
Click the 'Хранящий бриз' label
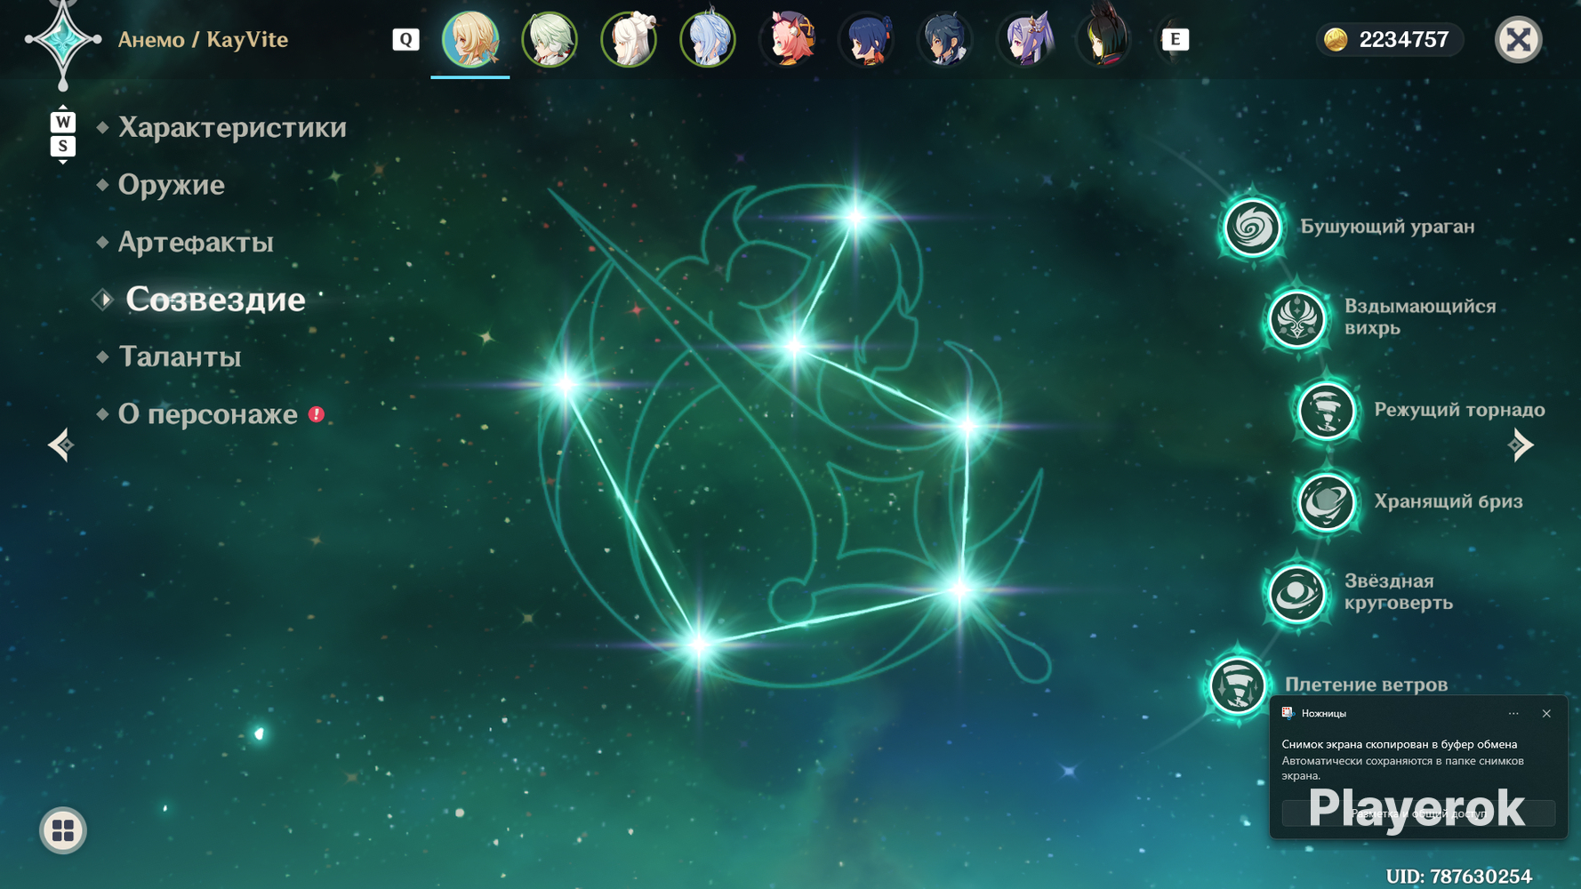coord(1448,501)
